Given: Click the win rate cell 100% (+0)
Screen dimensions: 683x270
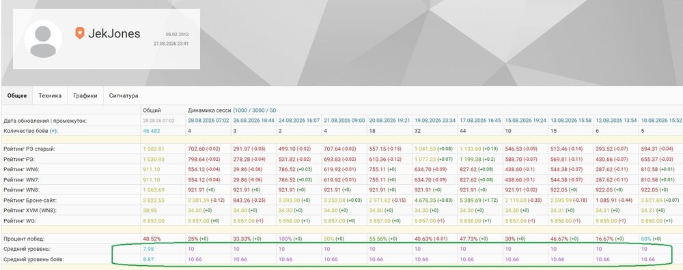Looking at the screenshot, I should coord(290,239).
